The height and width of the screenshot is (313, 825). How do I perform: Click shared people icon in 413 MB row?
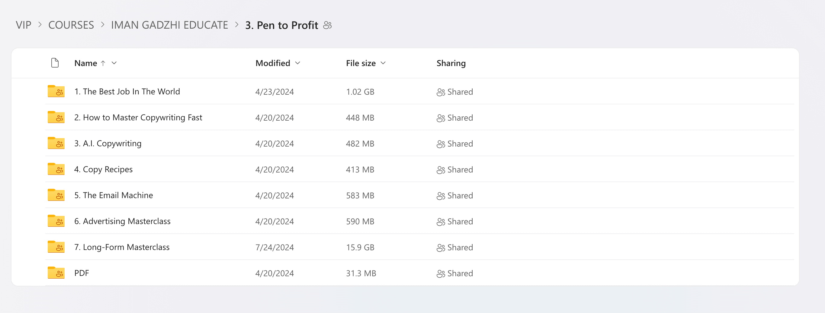pyautogui.click(x=441, y=170)
